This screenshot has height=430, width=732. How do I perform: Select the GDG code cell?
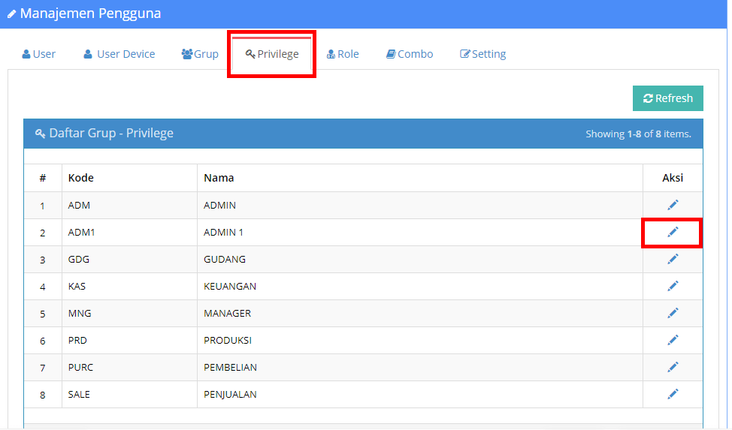pyautogui.click(x=129, y=260)
